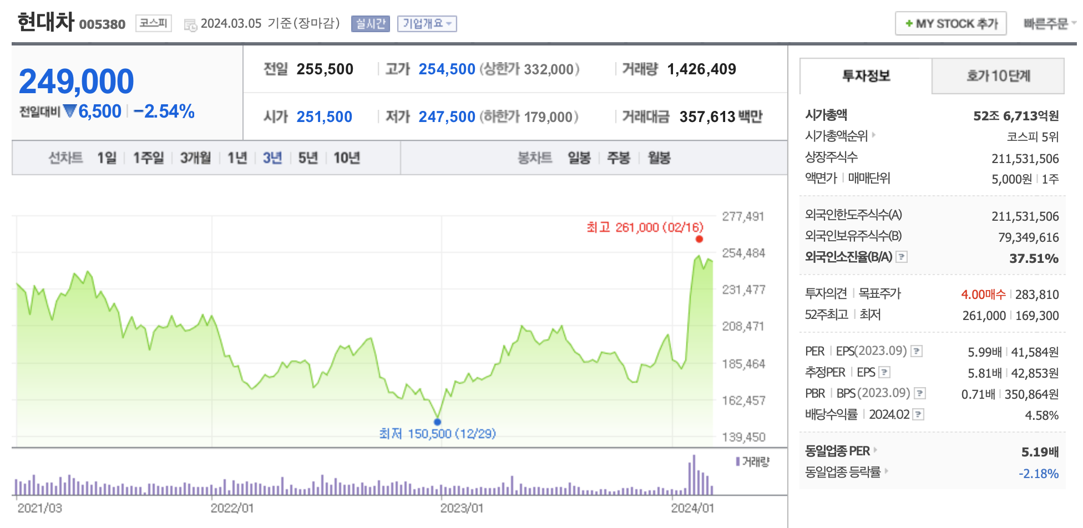The height and width of the screenshot is (528, 1083).
Task: Click the calendar clock icon beside the date
Action: pyautogui.click(x=190, y=25)
